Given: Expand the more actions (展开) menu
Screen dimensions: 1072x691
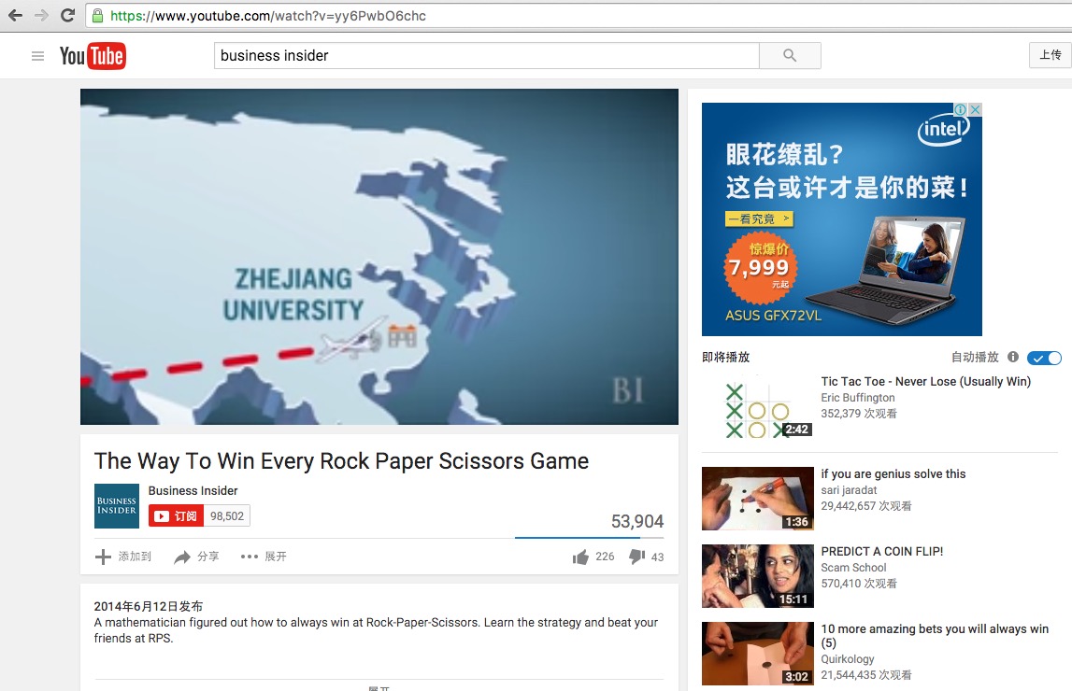Looking at the screenshot, I should click(264, 557).
